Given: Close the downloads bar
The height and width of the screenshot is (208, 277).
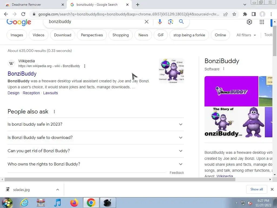Looking at the screenshot, I should (x=272, y=189).
